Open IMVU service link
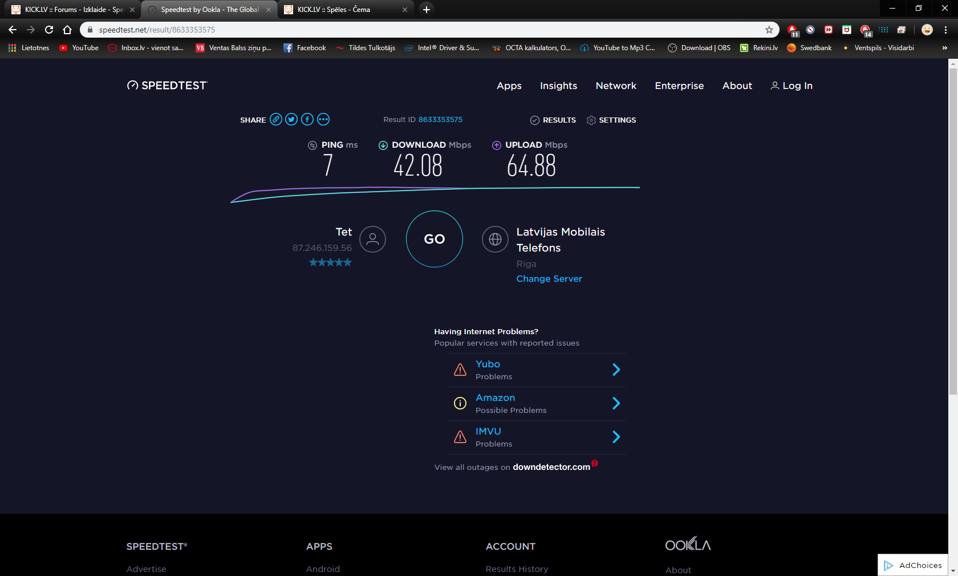 (488, 431)
